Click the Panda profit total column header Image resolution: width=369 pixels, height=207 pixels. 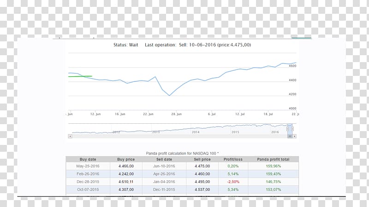click(x=274, y=159)
